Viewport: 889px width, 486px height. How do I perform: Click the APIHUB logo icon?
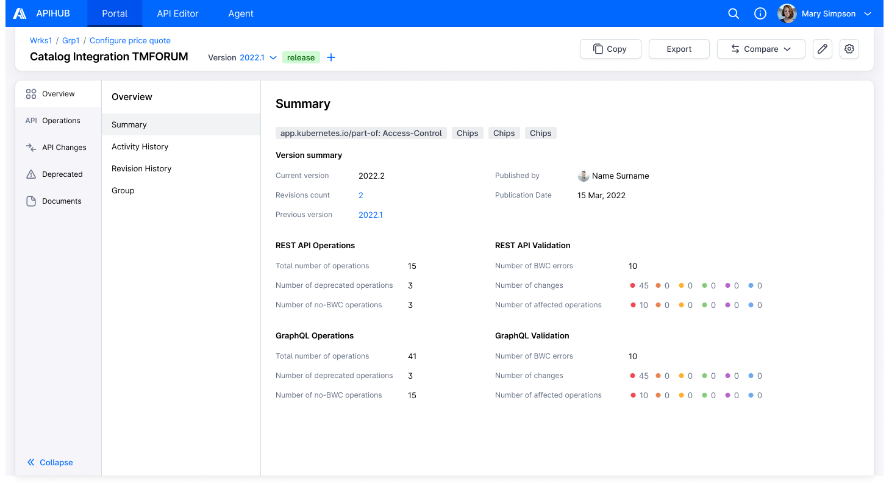(20, 13)
